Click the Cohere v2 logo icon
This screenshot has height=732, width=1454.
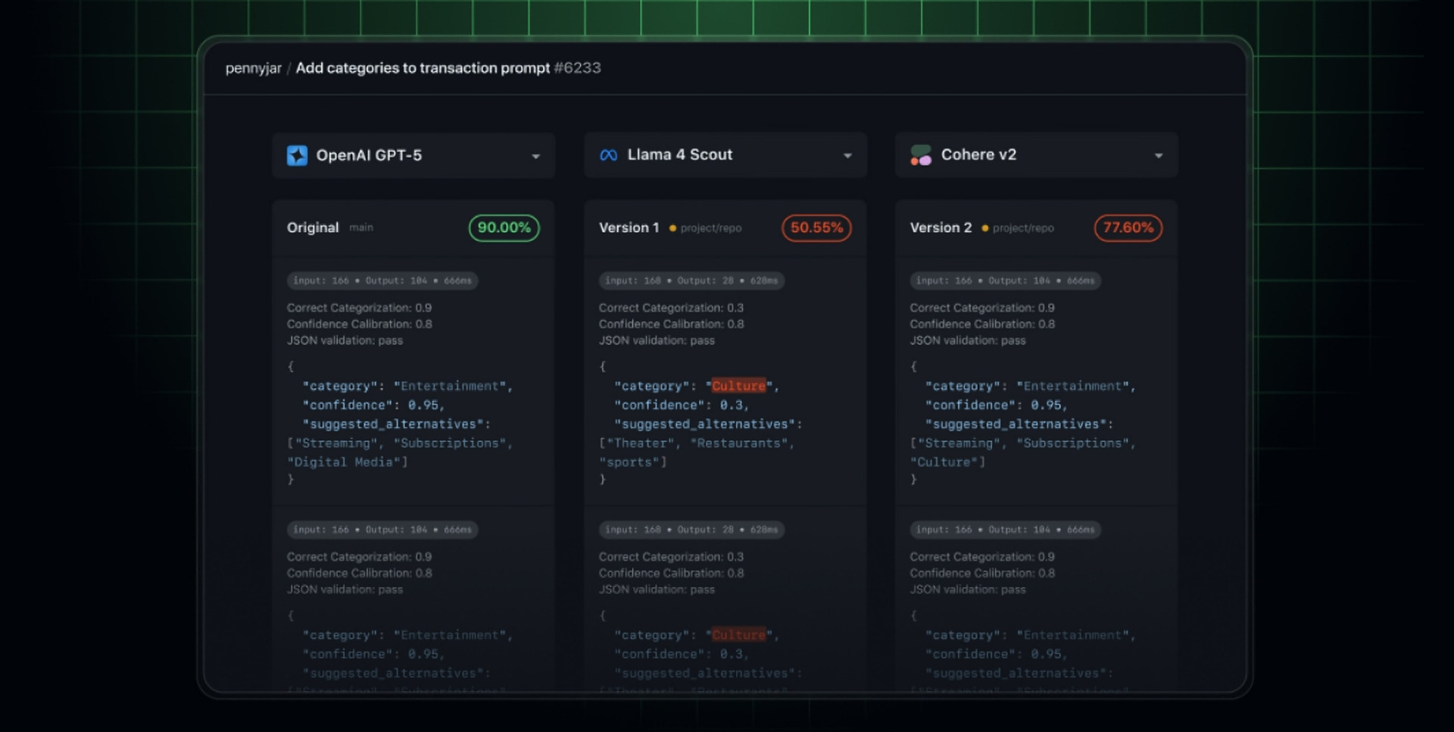921,155
